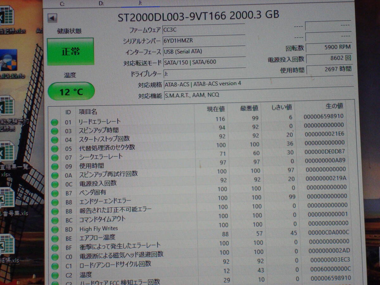Viewport: 380px width, 285px height.
Task: Click the previous disk arrow button
Action: point(52,18)
